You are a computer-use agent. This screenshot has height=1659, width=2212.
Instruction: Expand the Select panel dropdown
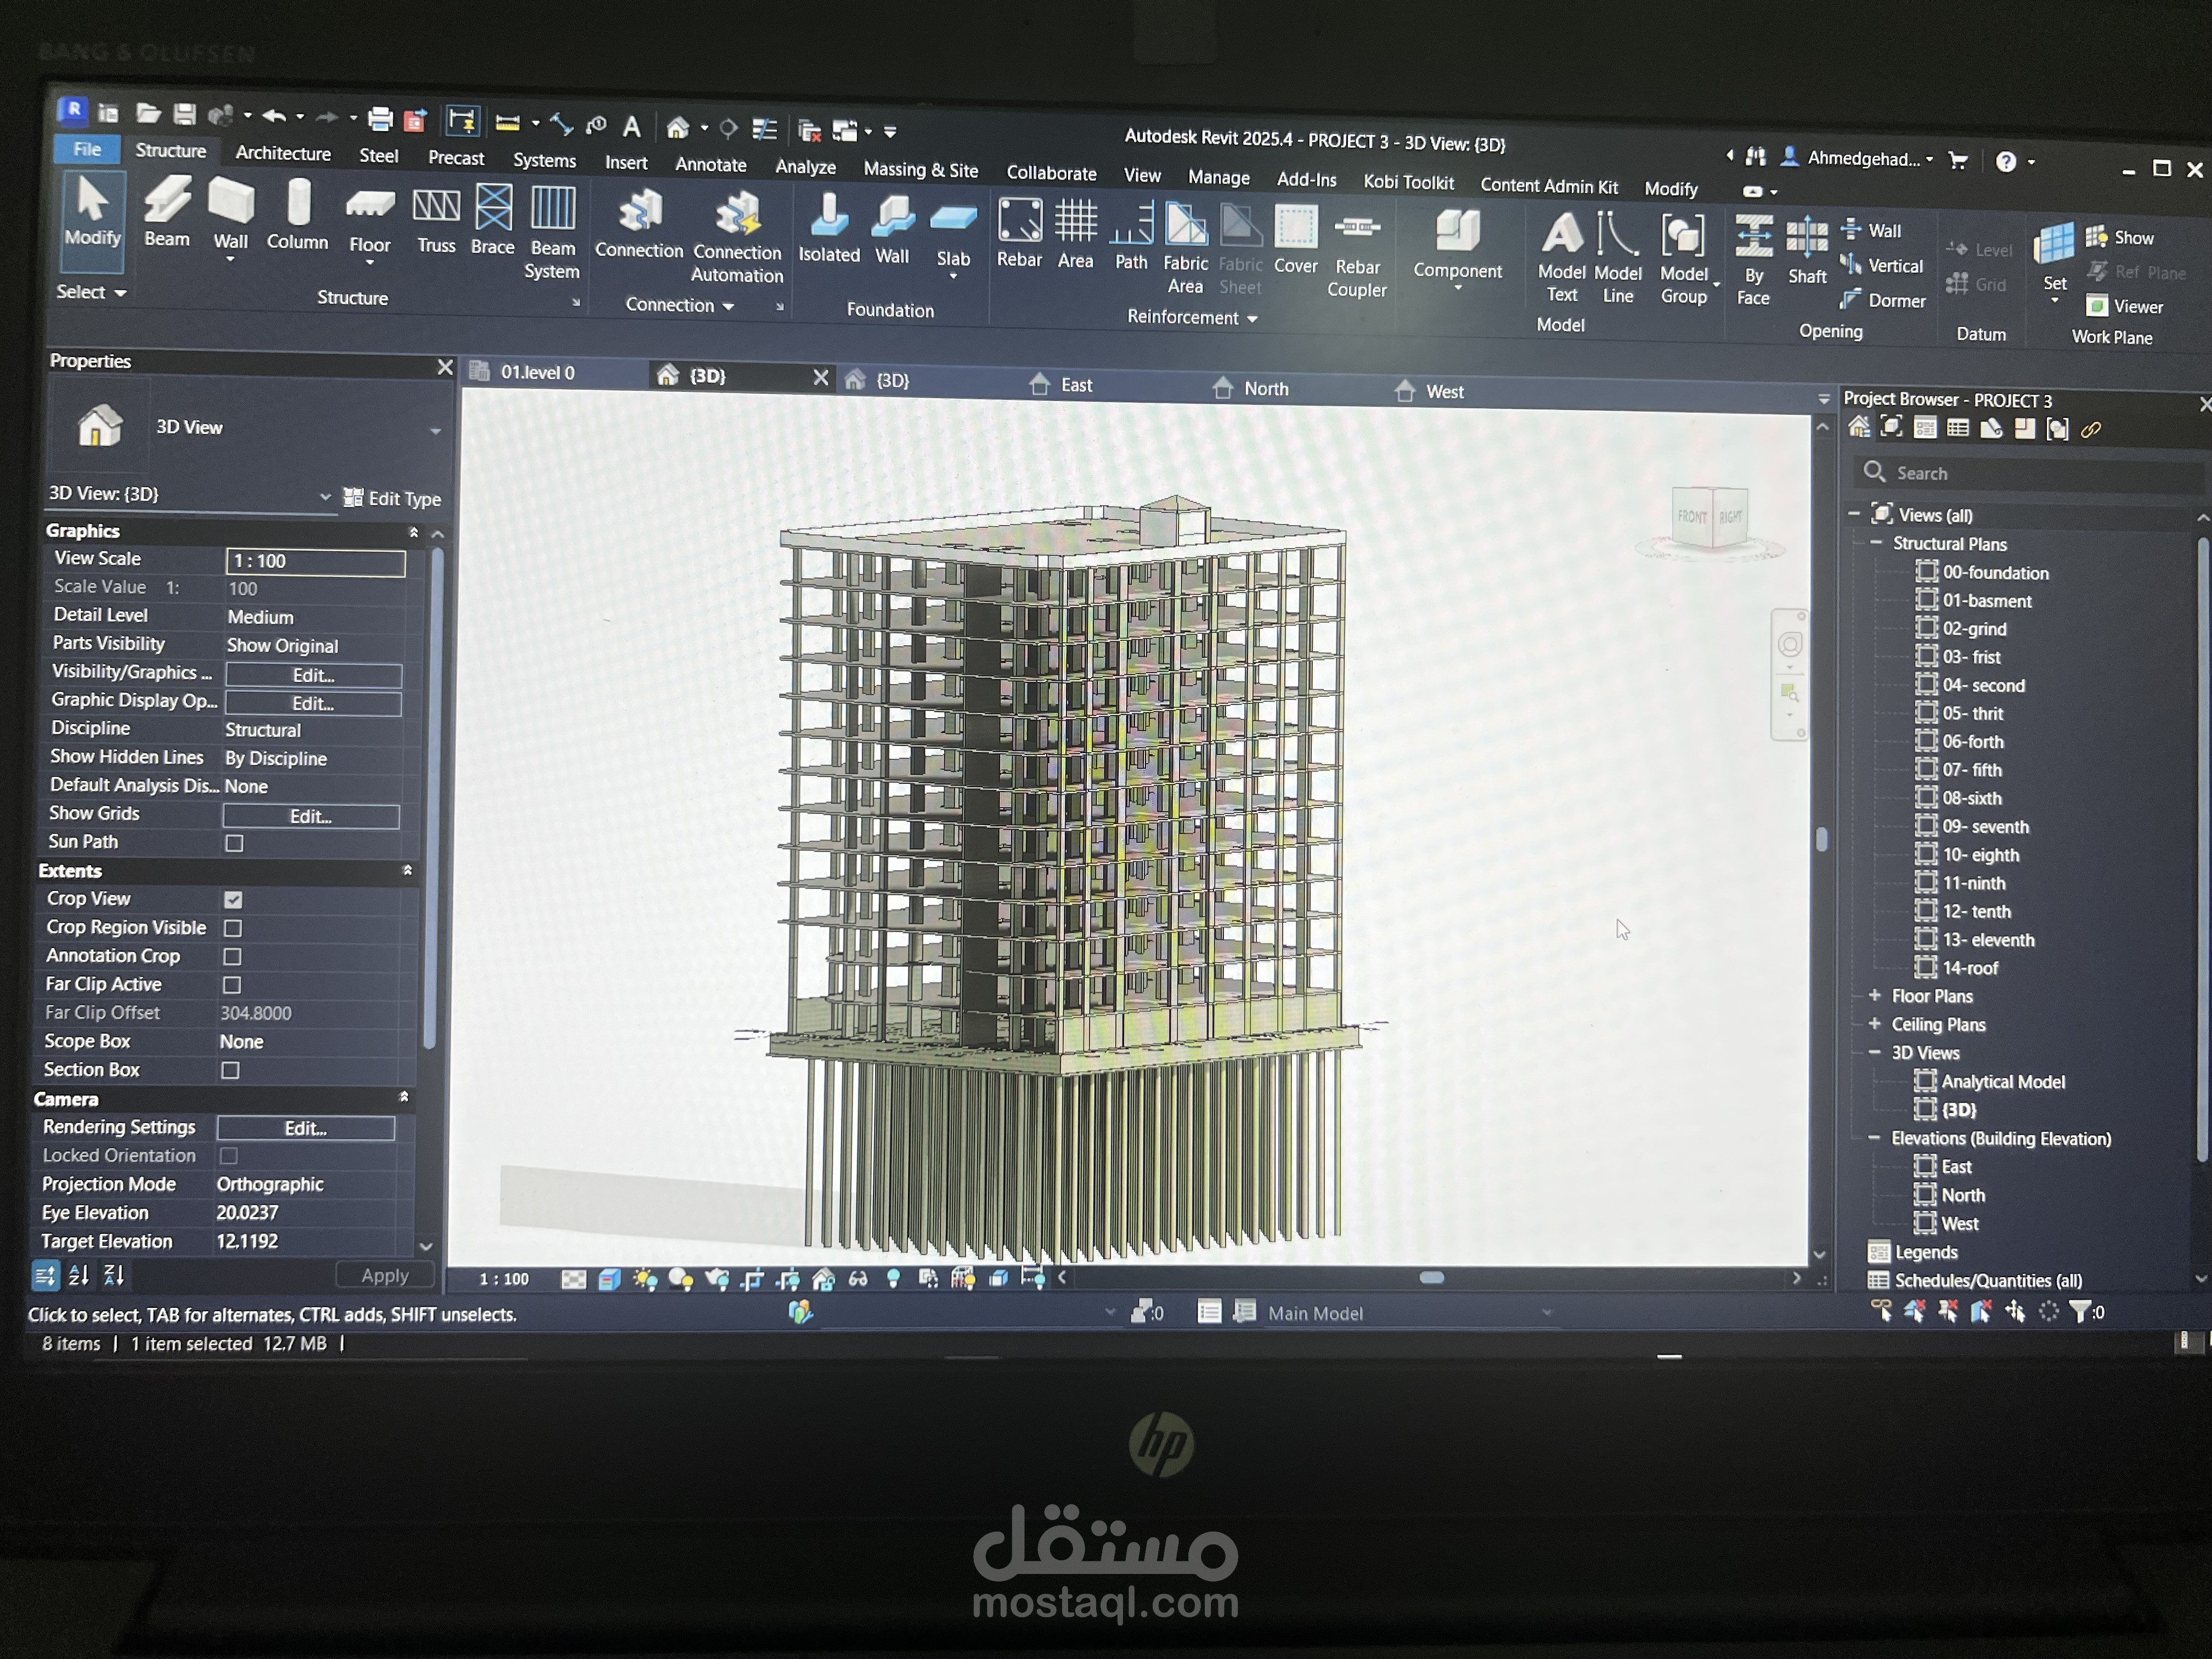tap(91, 293)
